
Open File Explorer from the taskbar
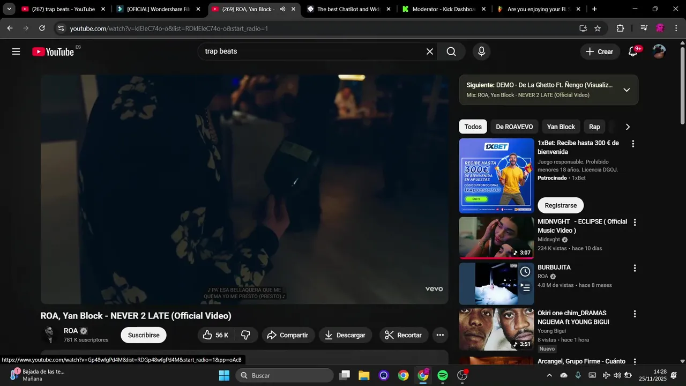(364, 375)
